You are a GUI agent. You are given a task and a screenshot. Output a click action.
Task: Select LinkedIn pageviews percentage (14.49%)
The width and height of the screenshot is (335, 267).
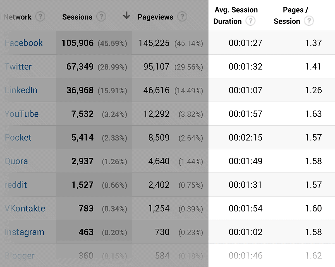click(x=189, y=91)
